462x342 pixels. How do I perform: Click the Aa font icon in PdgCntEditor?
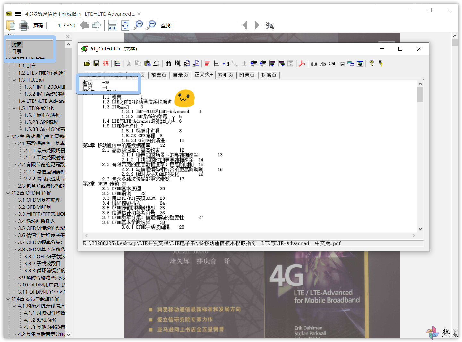[323, 64]
